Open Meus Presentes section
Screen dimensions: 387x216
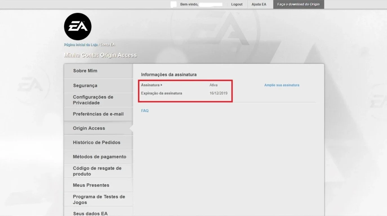tap(98, 185)
